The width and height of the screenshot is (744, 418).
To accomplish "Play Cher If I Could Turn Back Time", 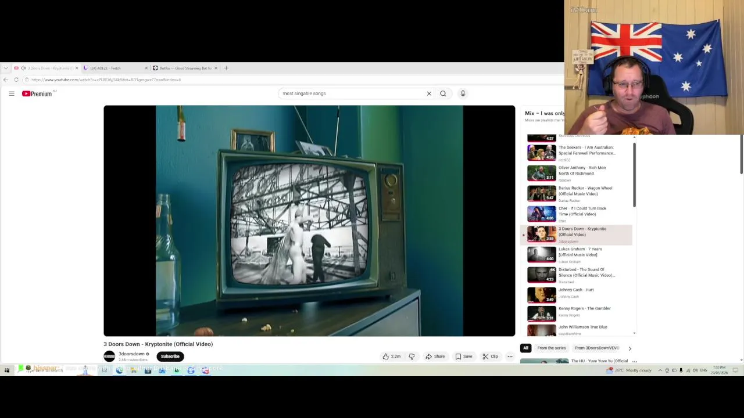I will (x=577, y=214).
